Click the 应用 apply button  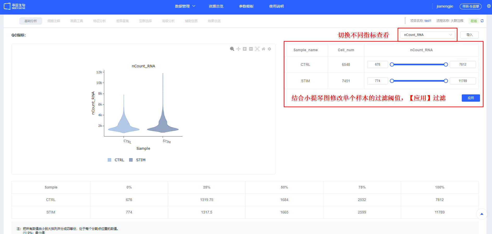471,98
